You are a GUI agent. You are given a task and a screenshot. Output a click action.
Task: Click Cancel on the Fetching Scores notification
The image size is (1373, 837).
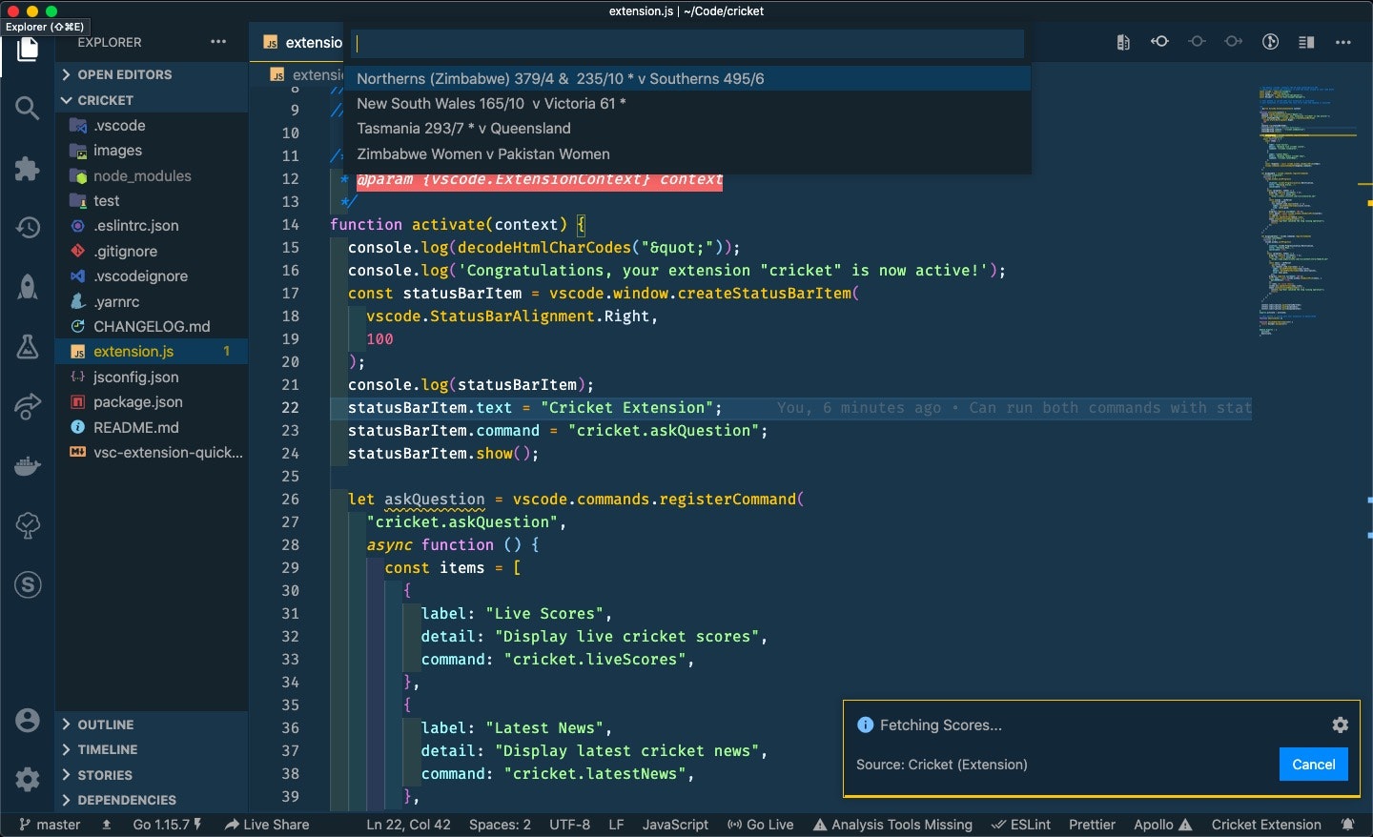click(1313, 765)
